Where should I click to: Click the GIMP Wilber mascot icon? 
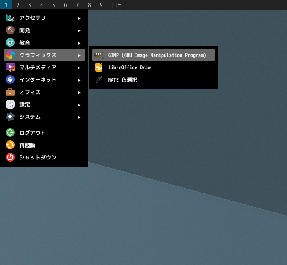pyautogui.click(x=99, y=55)
